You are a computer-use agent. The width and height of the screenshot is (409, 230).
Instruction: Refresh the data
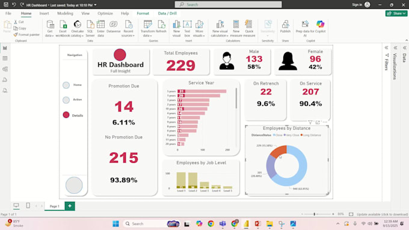click(161, 27)
